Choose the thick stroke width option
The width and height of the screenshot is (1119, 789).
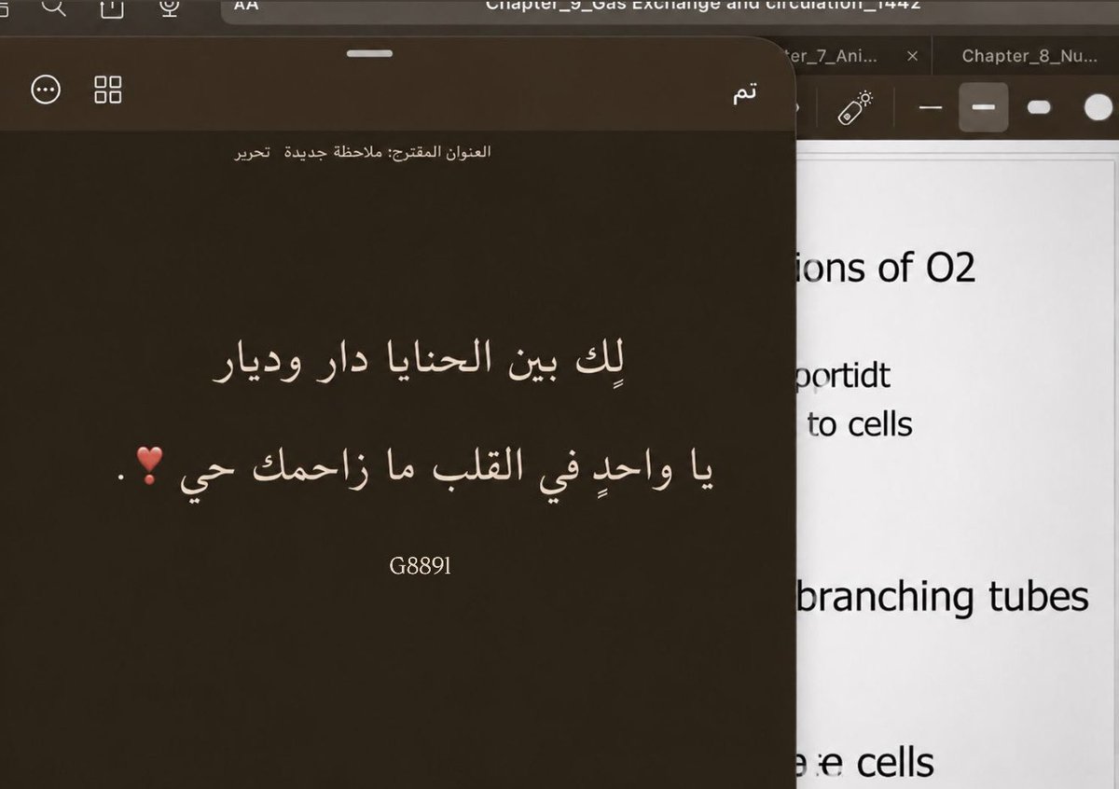(x=1039, y=107)
